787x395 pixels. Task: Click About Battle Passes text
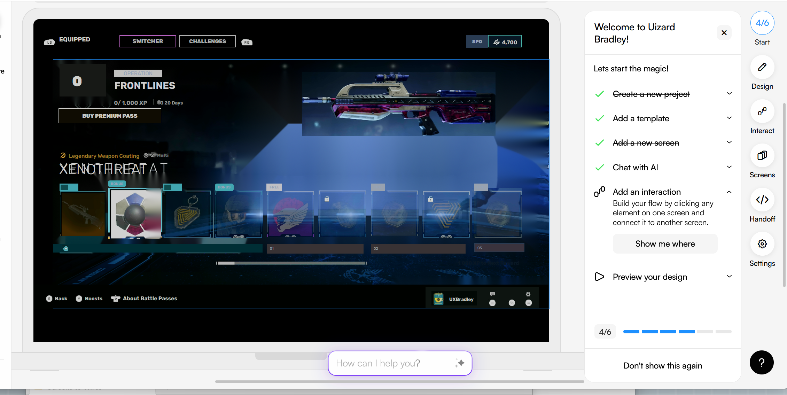point(150,299)
